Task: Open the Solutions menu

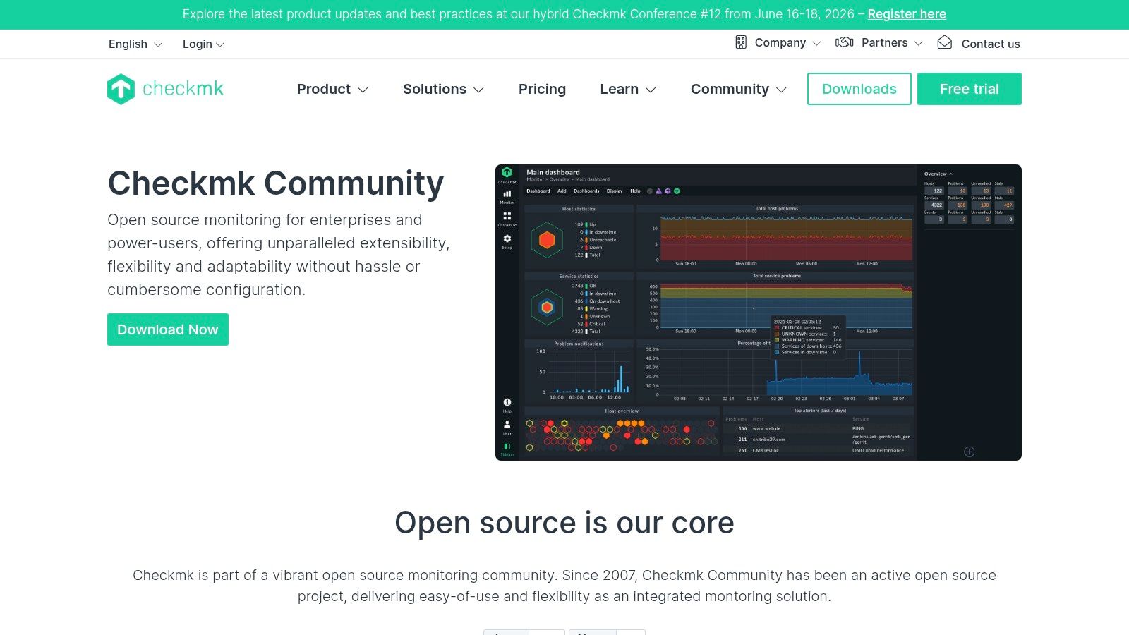Action: coord(443,89)
